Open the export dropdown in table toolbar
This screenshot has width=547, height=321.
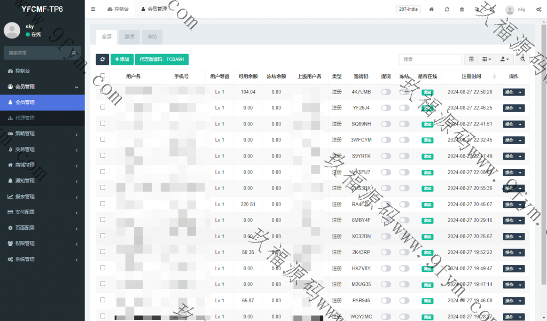click(x=504, y=59)
